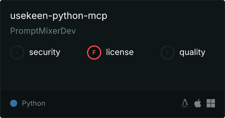
Task: Click the security grade circle badge
Action: point(17,53)
